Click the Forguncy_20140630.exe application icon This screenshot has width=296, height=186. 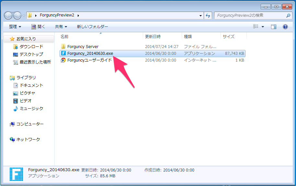coord(63,54)
